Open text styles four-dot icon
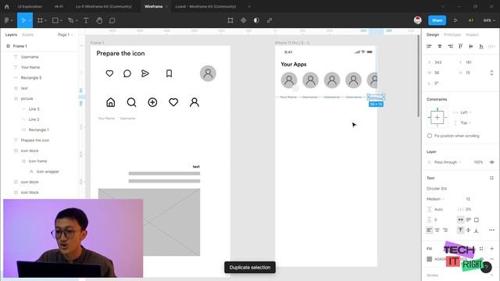This screenshot has height=281, width=500. coord(491,178)
